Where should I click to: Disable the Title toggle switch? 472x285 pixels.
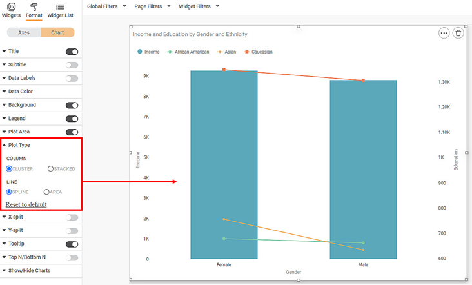coord(72,52)
